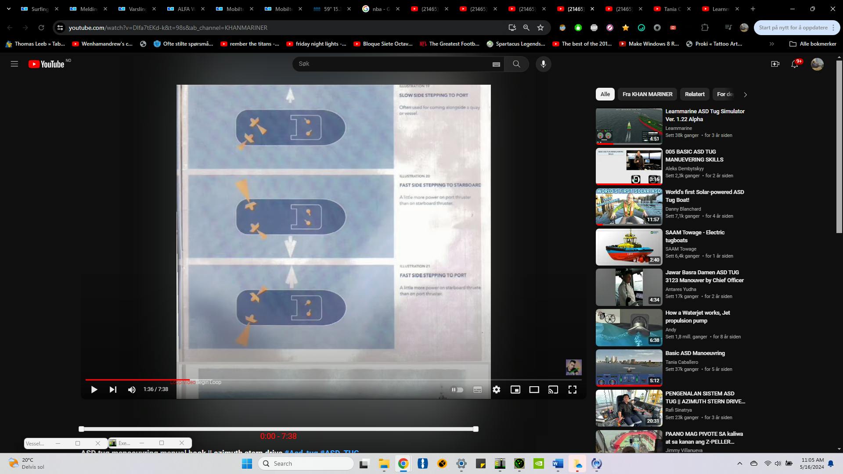
Task: Select the Relatert filter chip
Action: (695, 94)
